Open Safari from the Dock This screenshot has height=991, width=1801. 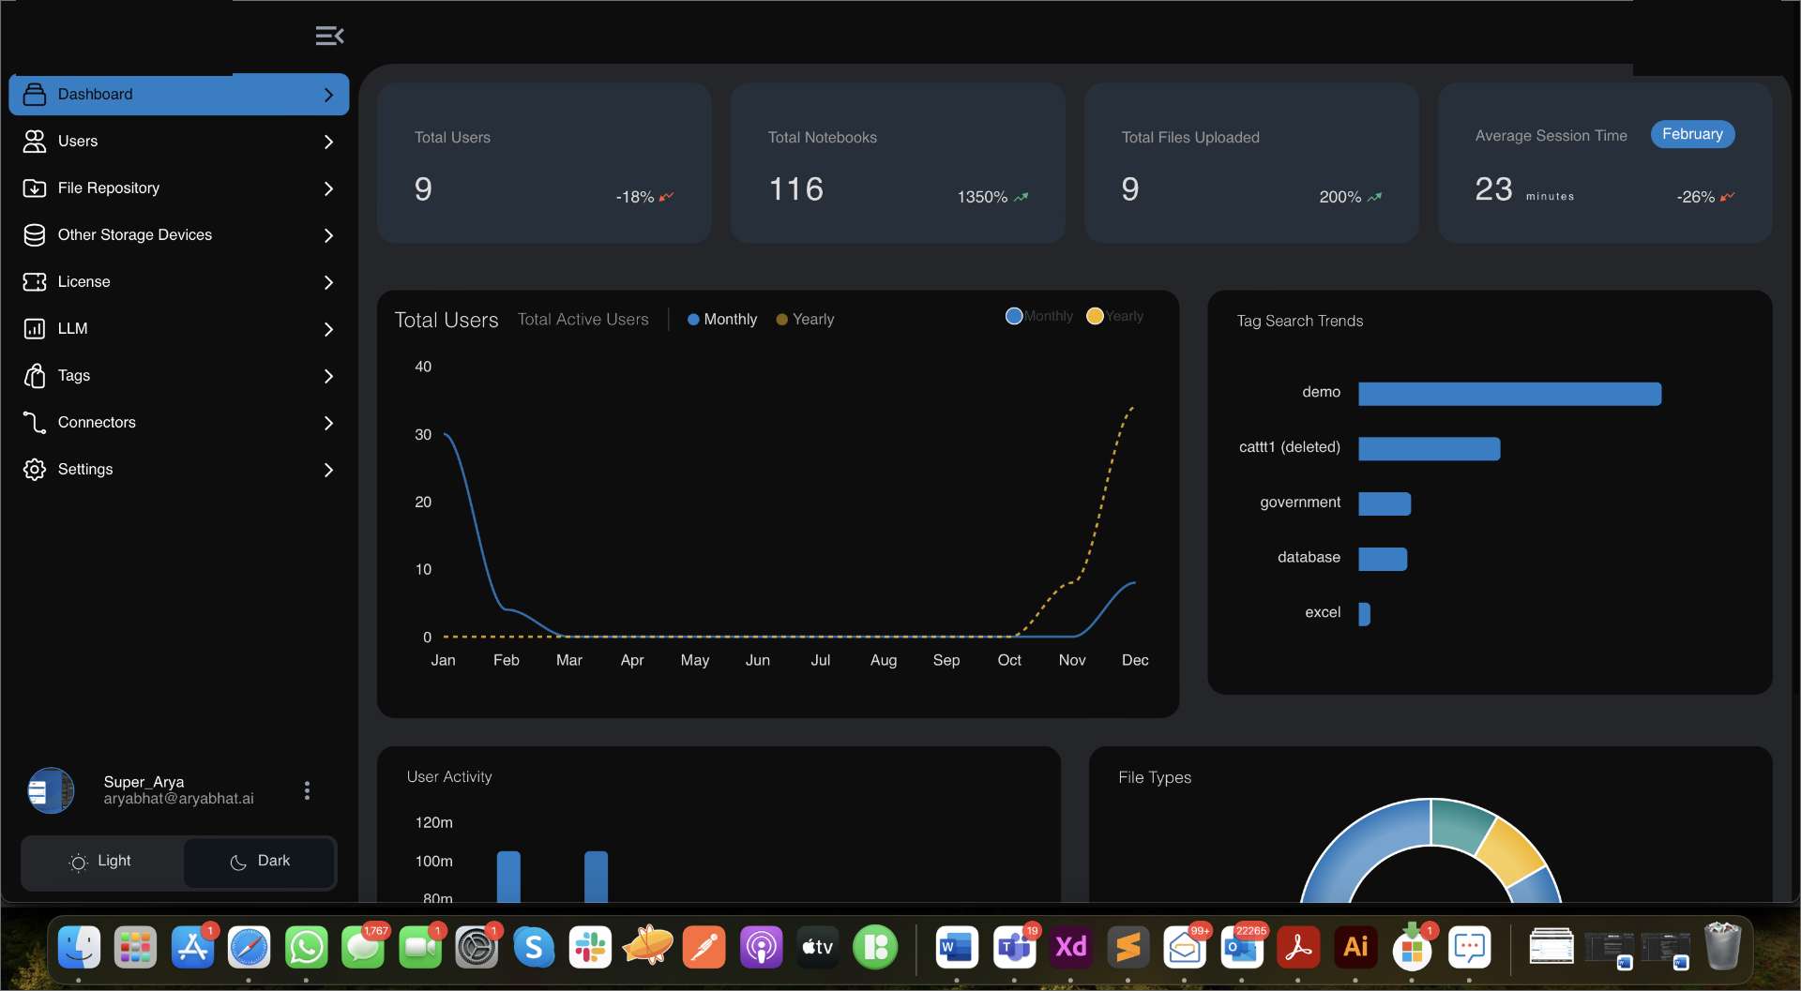pos(249,948)
